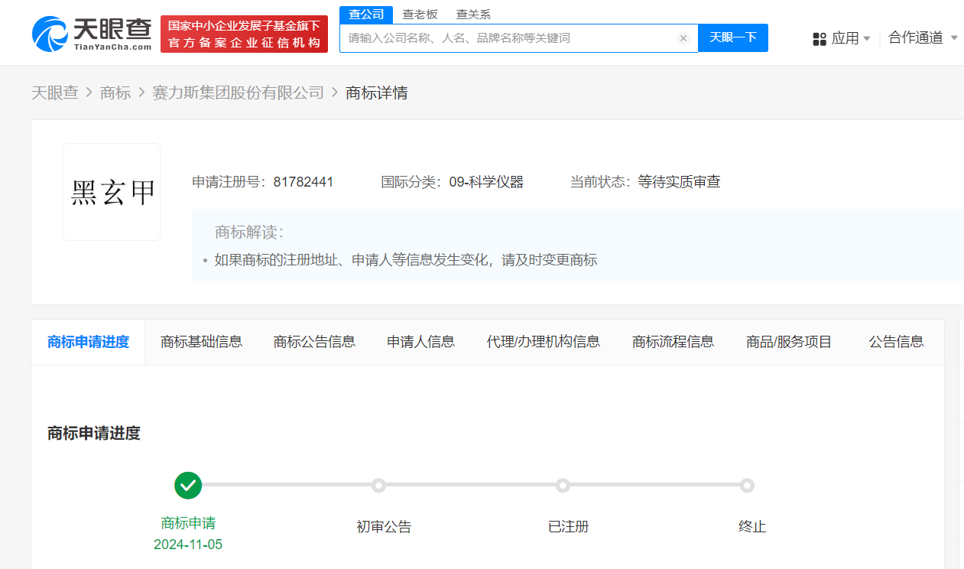Screen dimensions: 964x569
Task: Go to the 申请人信息 tab
Action: pos(420,342)
